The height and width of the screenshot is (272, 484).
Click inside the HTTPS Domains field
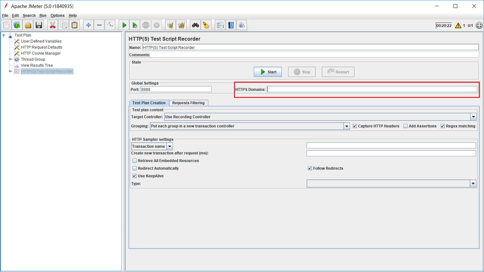(350, 89)
